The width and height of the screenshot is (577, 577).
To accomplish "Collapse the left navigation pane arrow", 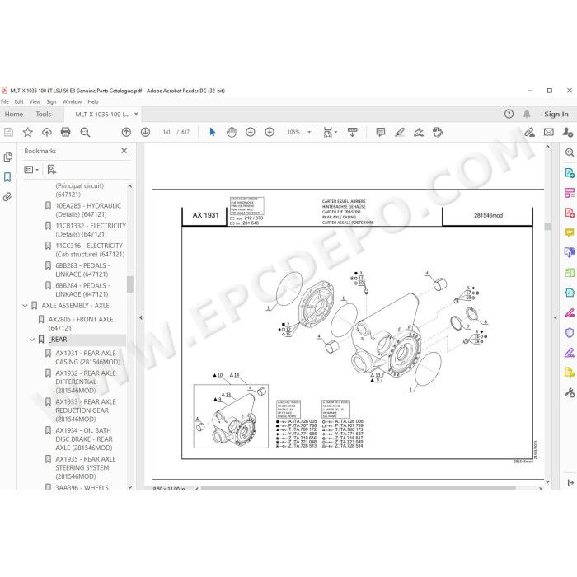I will (141, 317).
